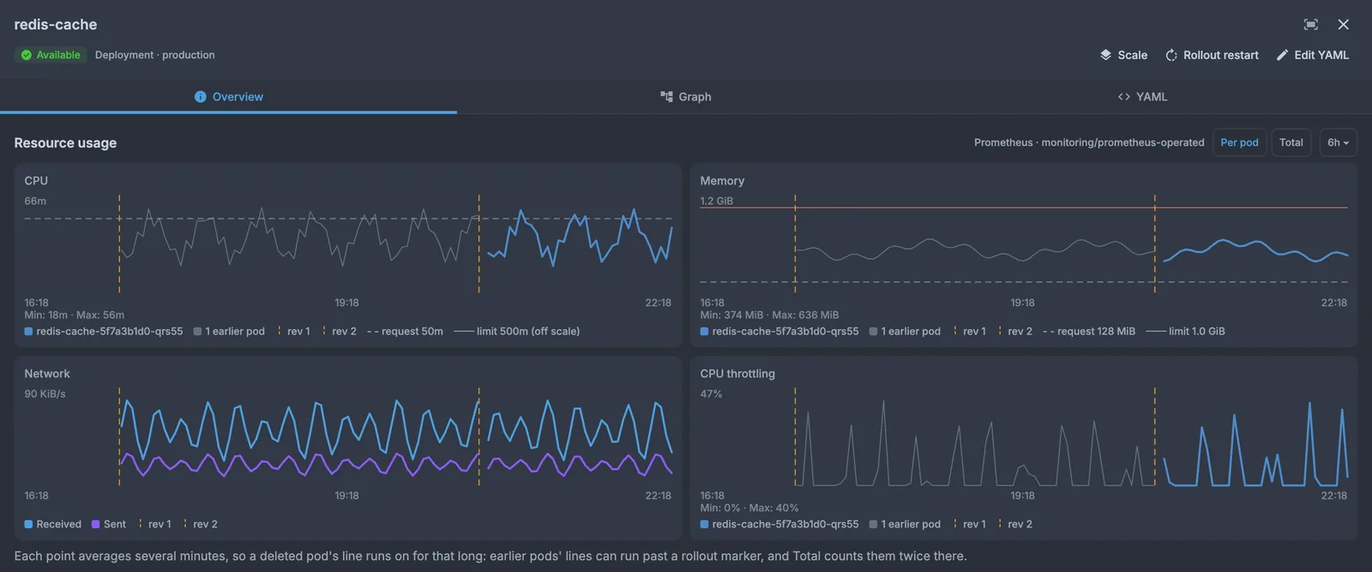The height and width of the screenshot is (572, 1372).
Task: Open the 6h time range dropdown
Action: tap(1338, 142)
